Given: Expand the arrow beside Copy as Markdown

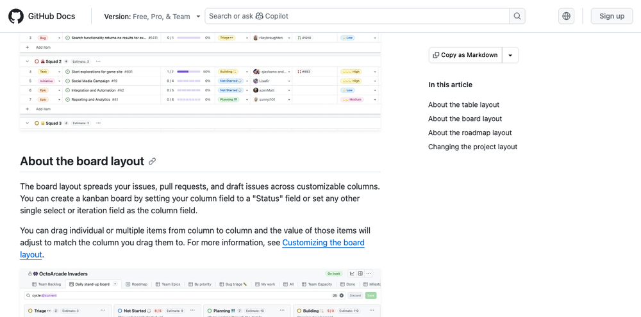Looking at the screenshot, I should click(510, 55).
